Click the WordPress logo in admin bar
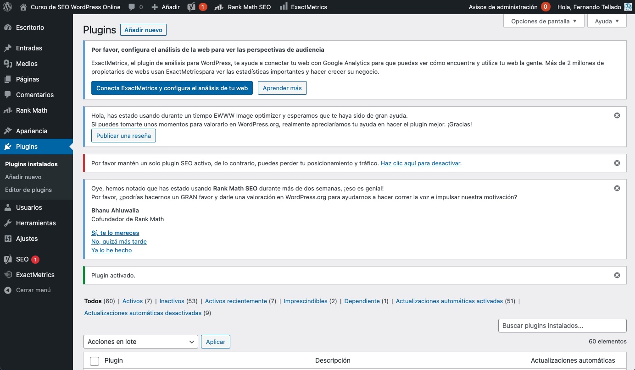 coord(7,7)
